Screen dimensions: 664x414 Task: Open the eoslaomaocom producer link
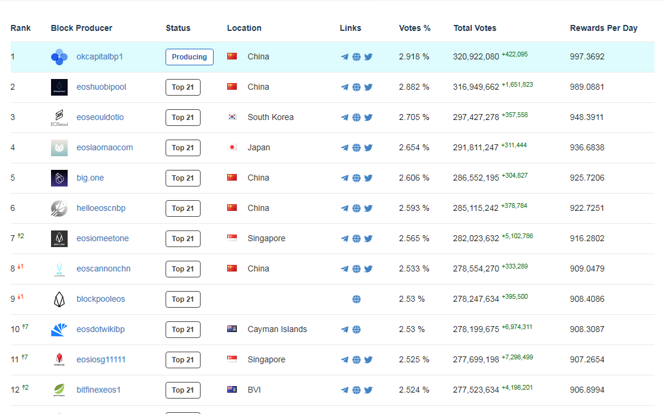pyautogui.click(x=104, y=147)
